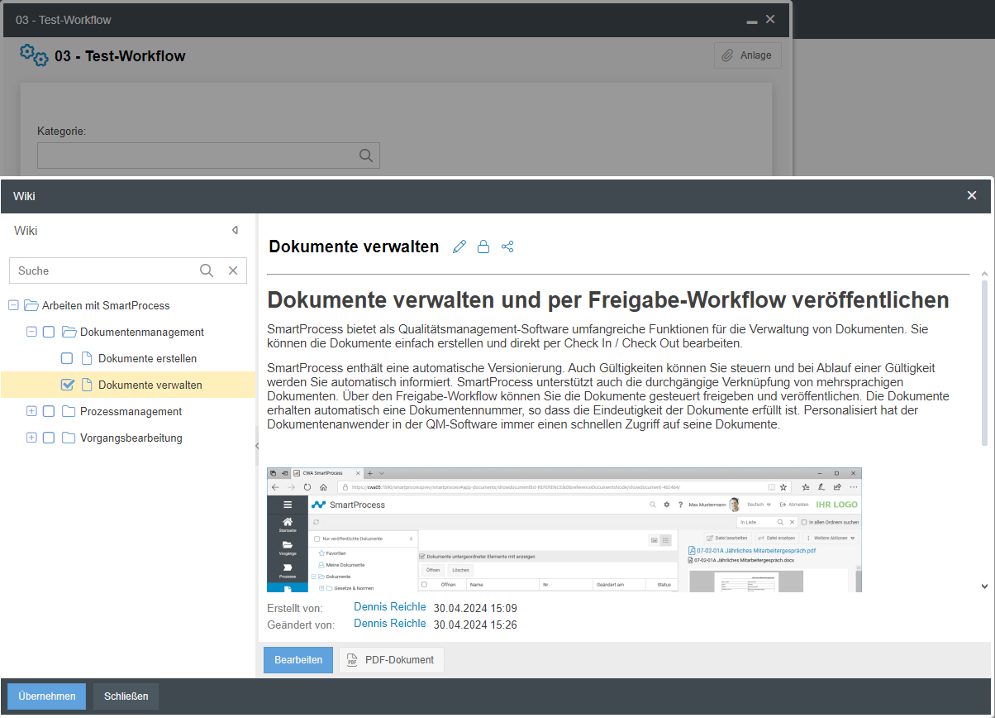This screenshot has height=718, width=995.
Task: Uncheck the Dokumente verwalten checkbox
Action: point(68,385)
